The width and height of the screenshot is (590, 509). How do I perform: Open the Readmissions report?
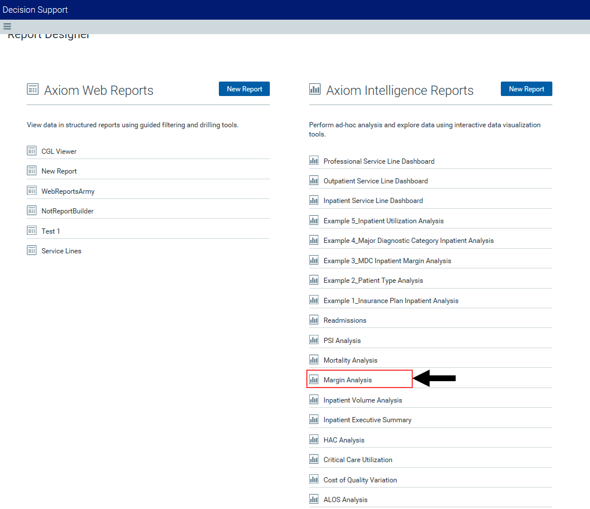[345, 320]
